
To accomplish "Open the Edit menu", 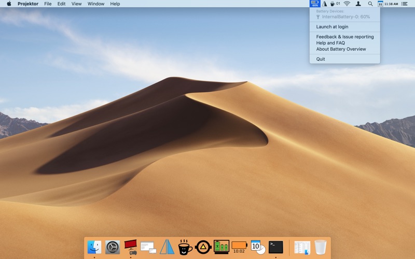I will pos(61,4).
